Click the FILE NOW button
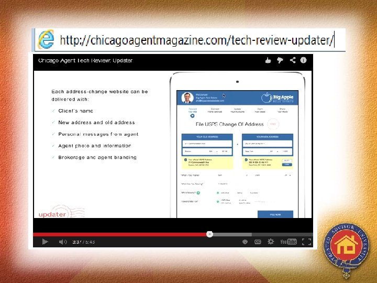The height and width of the screenshot is (283, 377). (275, 214)
